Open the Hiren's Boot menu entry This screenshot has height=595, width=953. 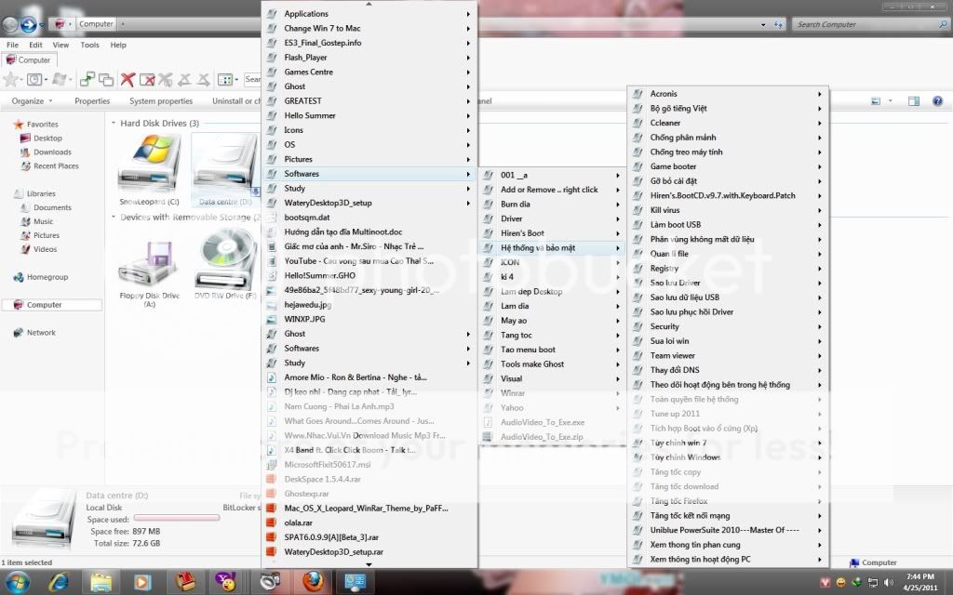pos(553,233)
